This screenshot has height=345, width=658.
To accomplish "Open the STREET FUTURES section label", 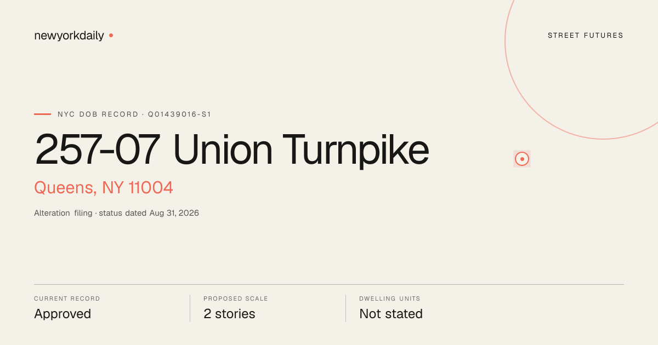I will [x=586, y=36].
